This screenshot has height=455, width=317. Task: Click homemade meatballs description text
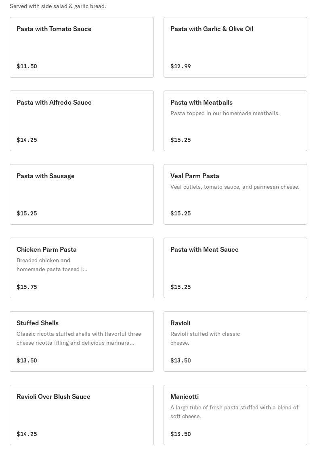click(225, 114)
